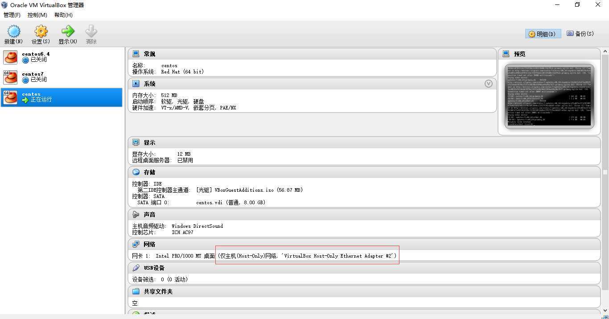This screenshot has width=609, height=319.
Task: Open the 控制(M) menu
Action: 37,15
